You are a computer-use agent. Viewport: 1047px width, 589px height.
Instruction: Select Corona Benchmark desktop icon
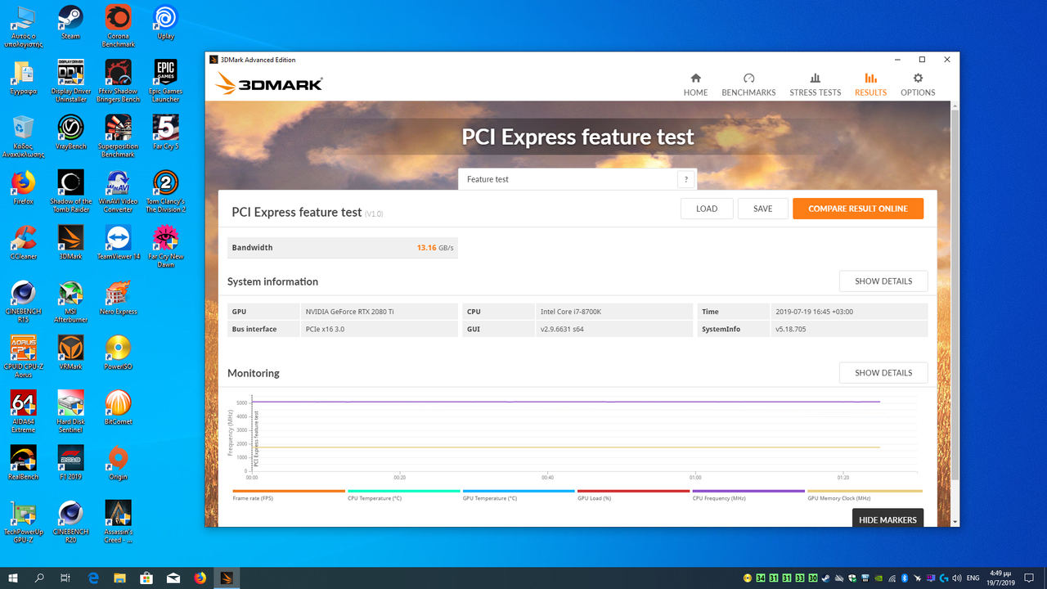tap(118, 27)
